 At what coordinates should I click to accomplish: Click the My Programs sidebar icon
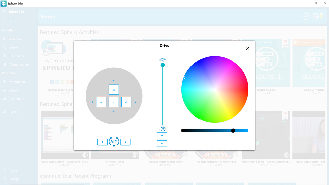click(x=4, y=81)
